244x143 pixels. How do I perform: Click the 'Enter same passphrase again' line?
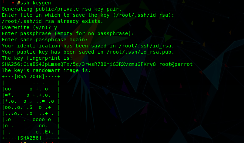pyautogui.click(x=45, y=40)
